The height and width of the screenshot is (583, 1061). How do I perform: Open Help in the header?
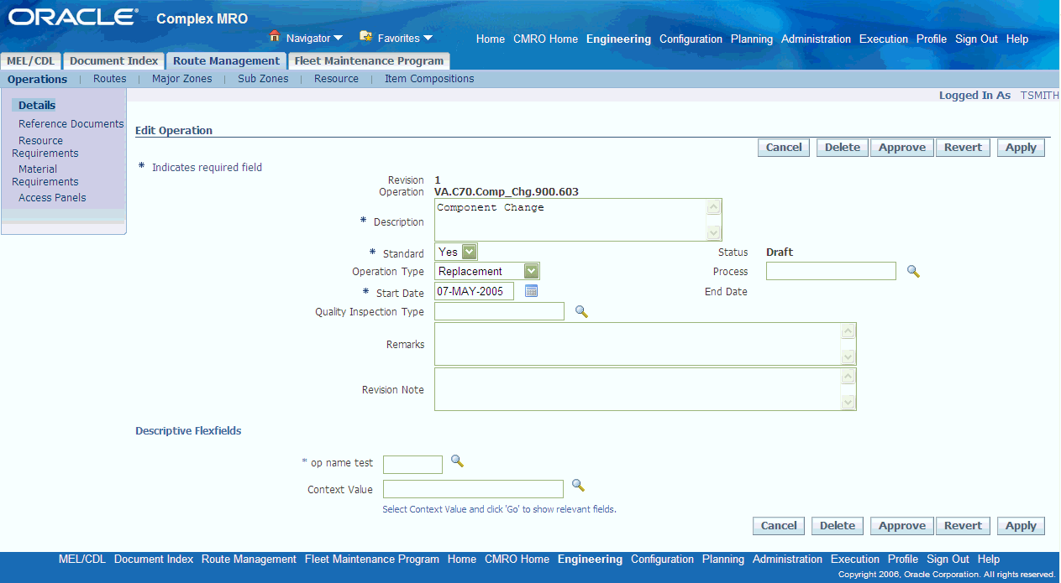click(1017, 39)
